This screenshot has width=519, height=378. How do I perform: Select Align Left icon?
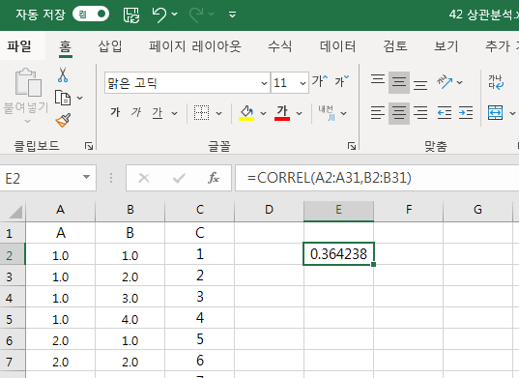(378, 113)
